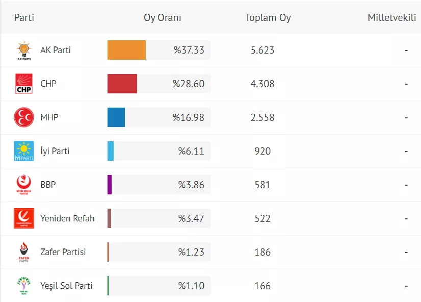Image resolution: width=421 pixels, height=302 pixels.
Task: Select the Yeniden Refah logo
Action: click(x=24, y=218)
